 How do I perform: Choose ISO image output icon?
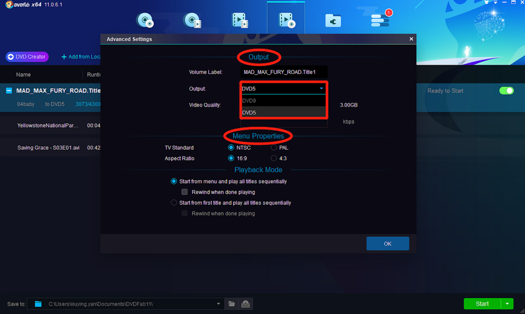click(246, 304)
